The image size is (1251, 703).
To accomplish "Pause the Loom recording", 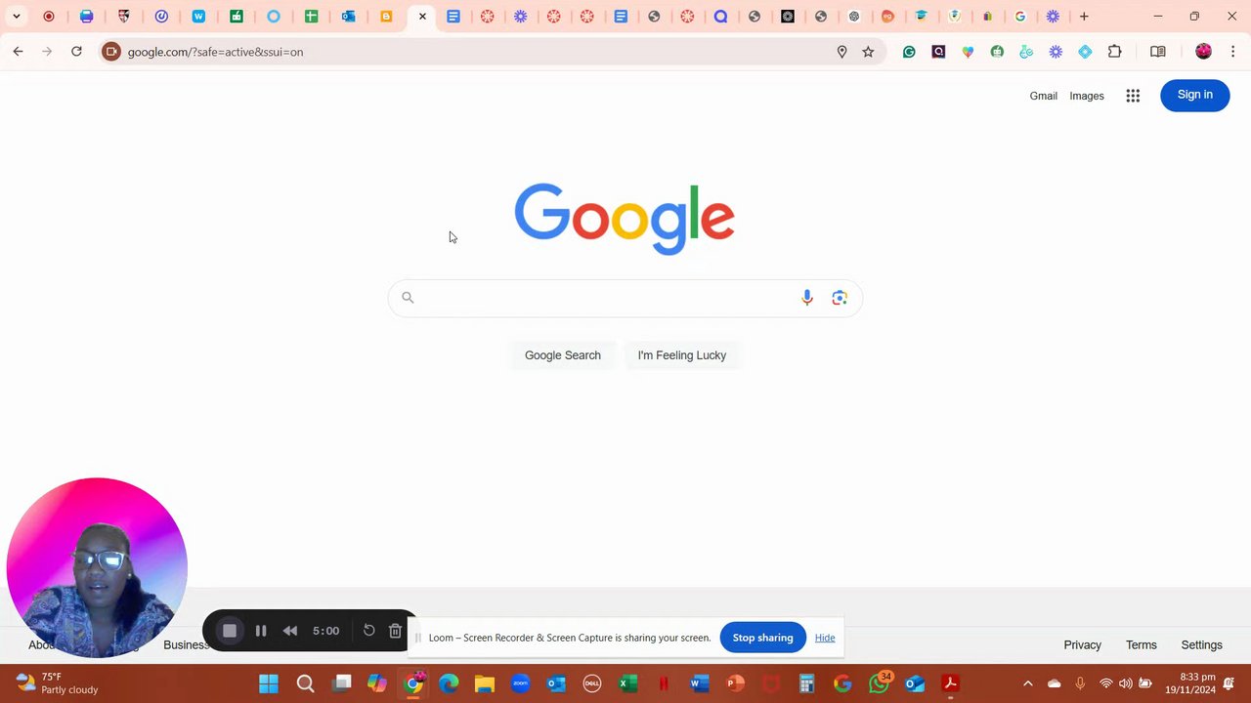I will coord(261,631).
